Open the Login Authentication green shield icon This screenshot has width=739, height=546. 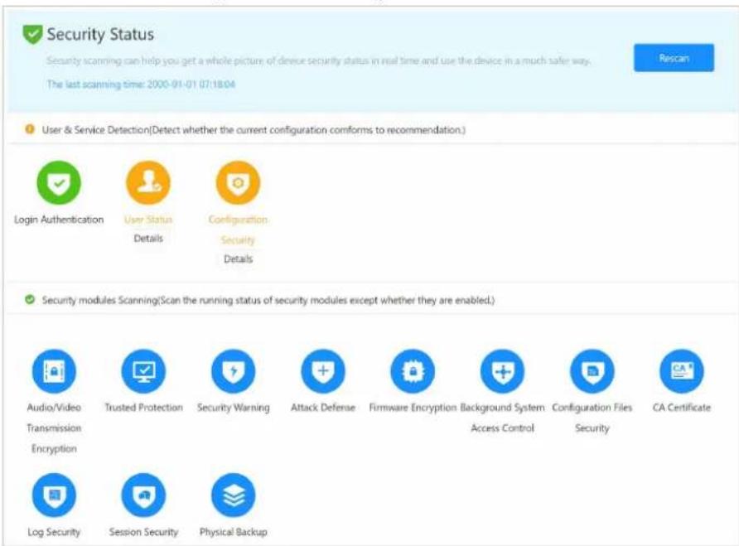click(x=59, y=183)
